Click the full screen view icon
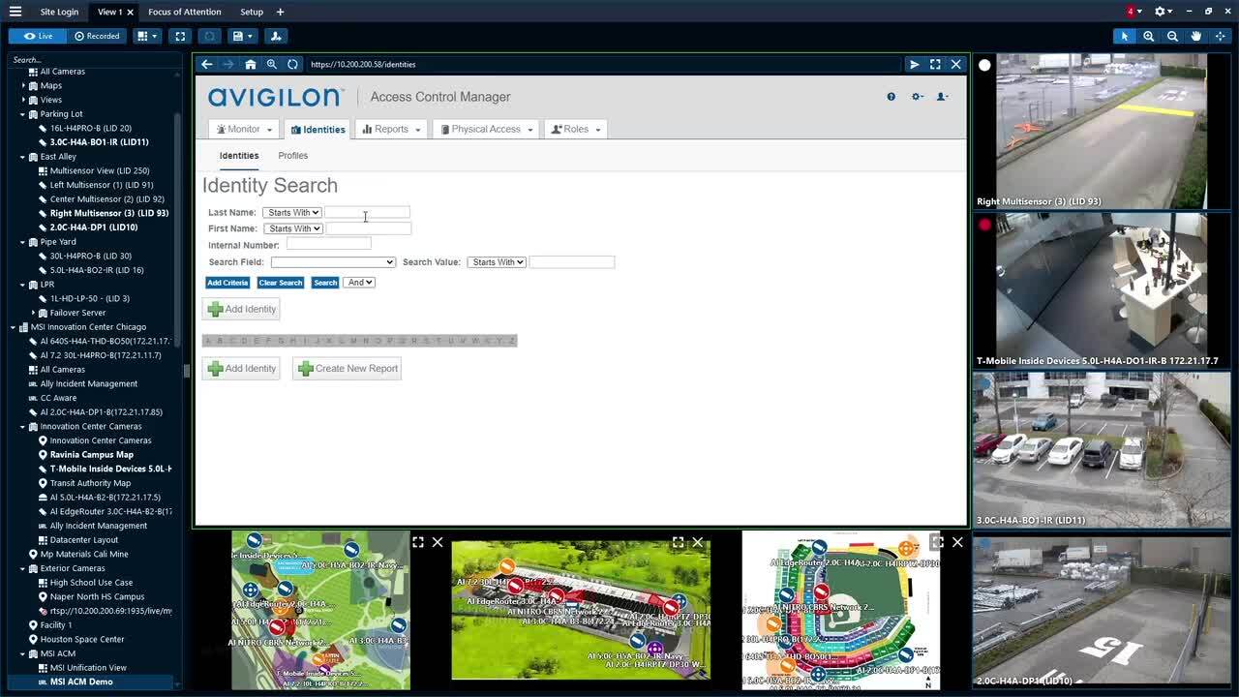The image size is (1239, 697). [180, 36]
